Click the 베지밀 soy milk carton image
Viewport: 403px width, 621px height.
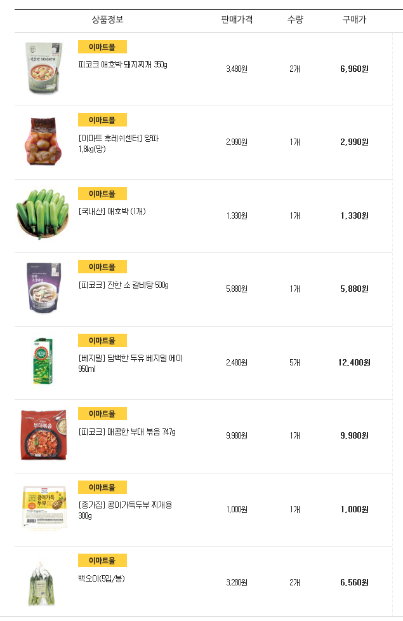point(44,362)
